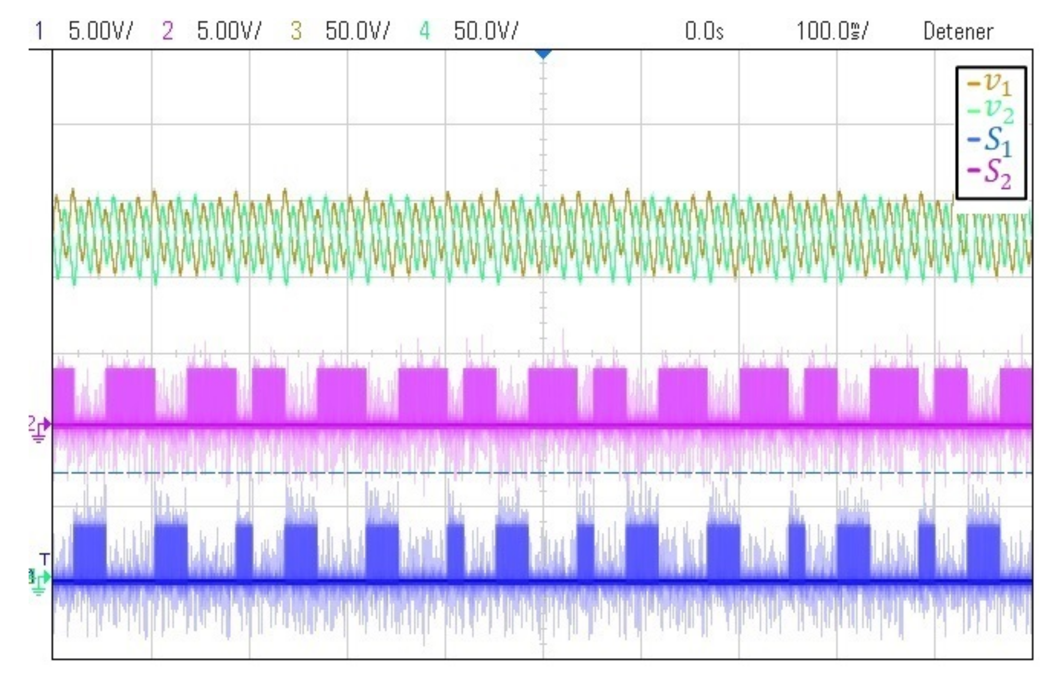Click channel 1 scale 5.00V/ readout
The height and width of the screenshot is (681, 1063).
pyautogui.click(x=100, y=32)
